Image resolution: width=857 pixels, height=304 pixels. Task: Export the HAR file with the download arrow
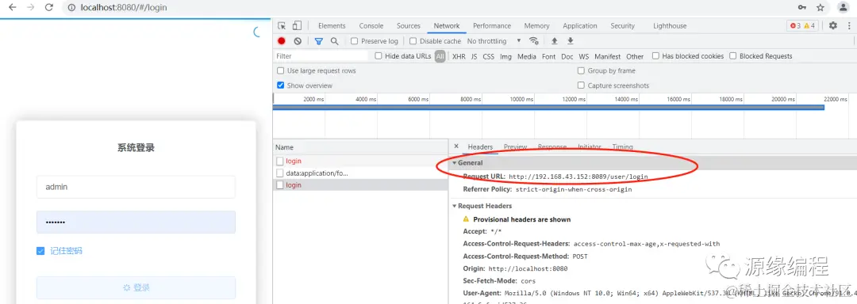coord(570,41)
